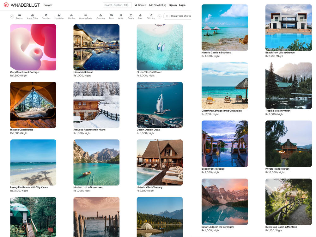This screenshot has height=237, width=316.
Task: Open Art Deco Apartment in Miami photo
Action: point(96,105)
